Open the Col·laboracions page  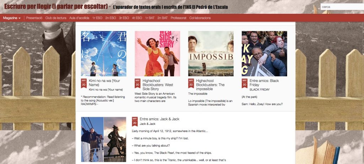pos(200,18)
